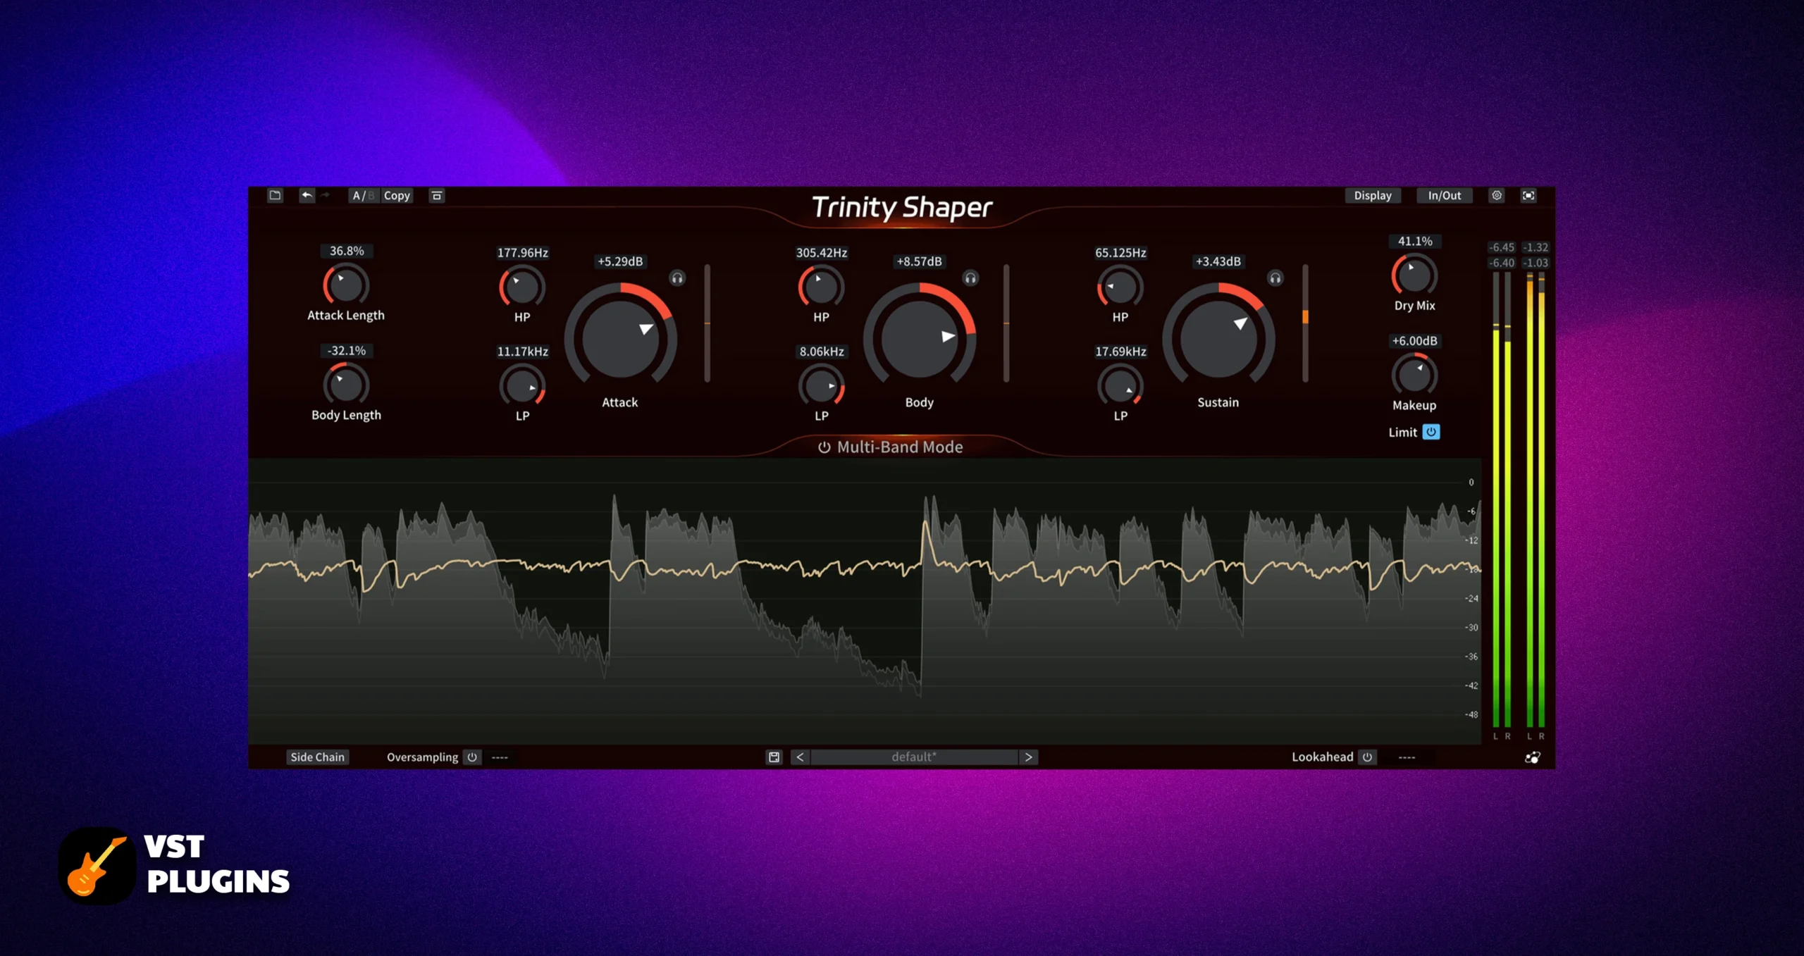Open the In/Out menu
Screen dimensions: 1804x956
coord(1444,196)
